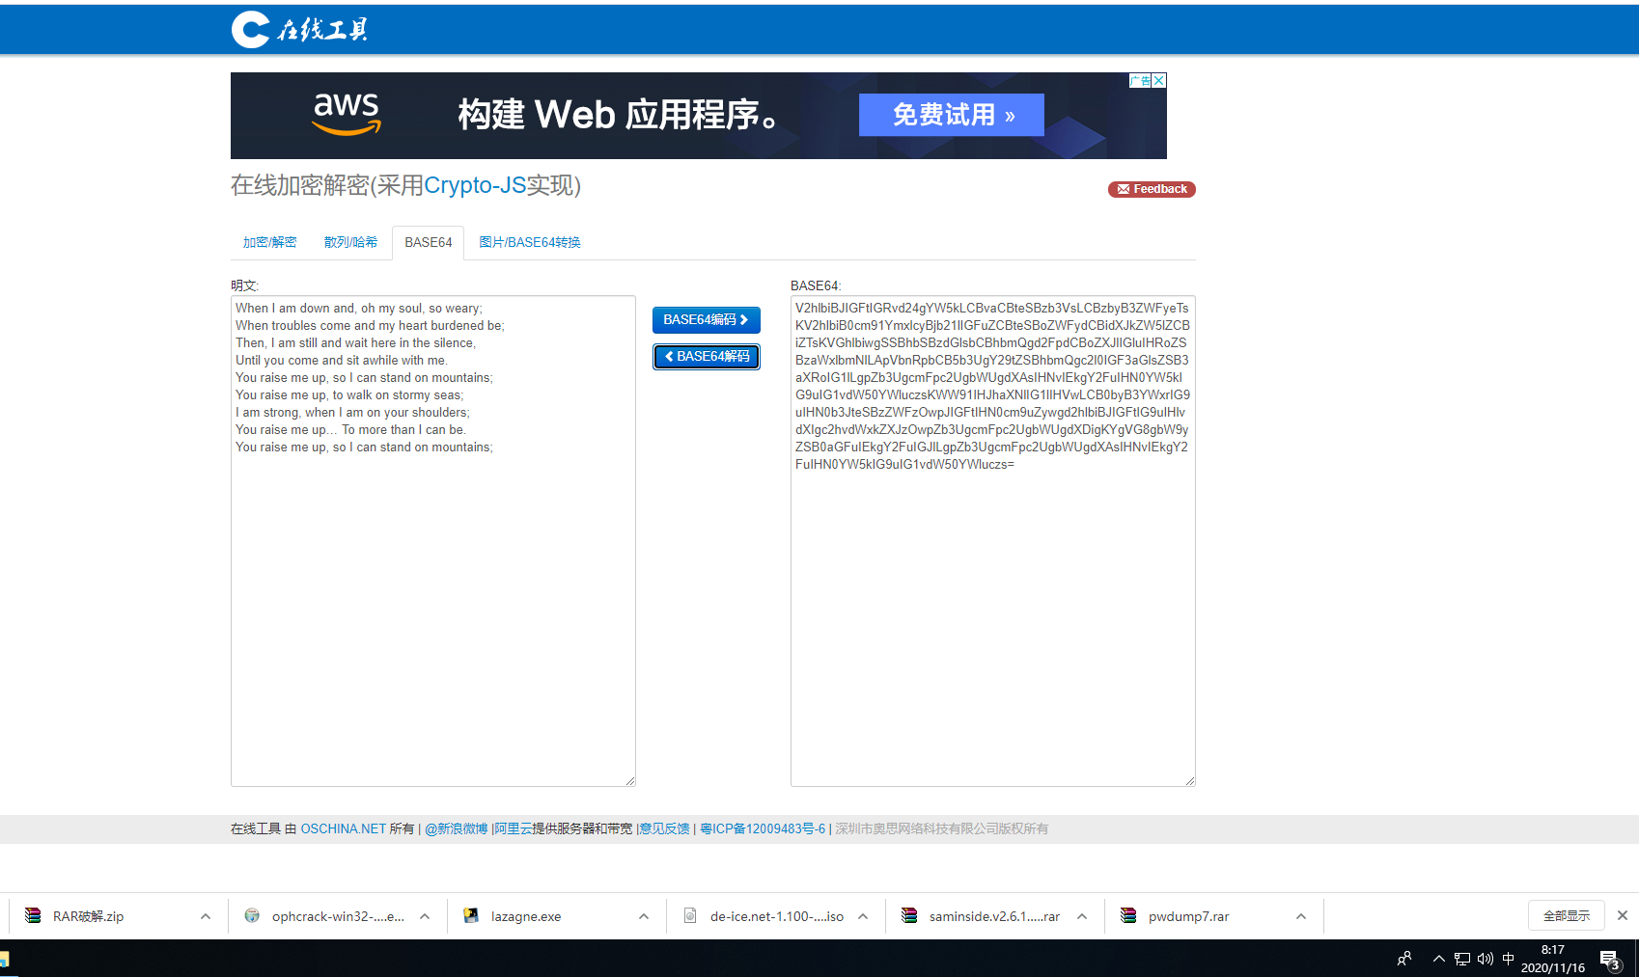
Task: Click the 免费试用 button in the AWS ad
Action: (x=952, y=115)
